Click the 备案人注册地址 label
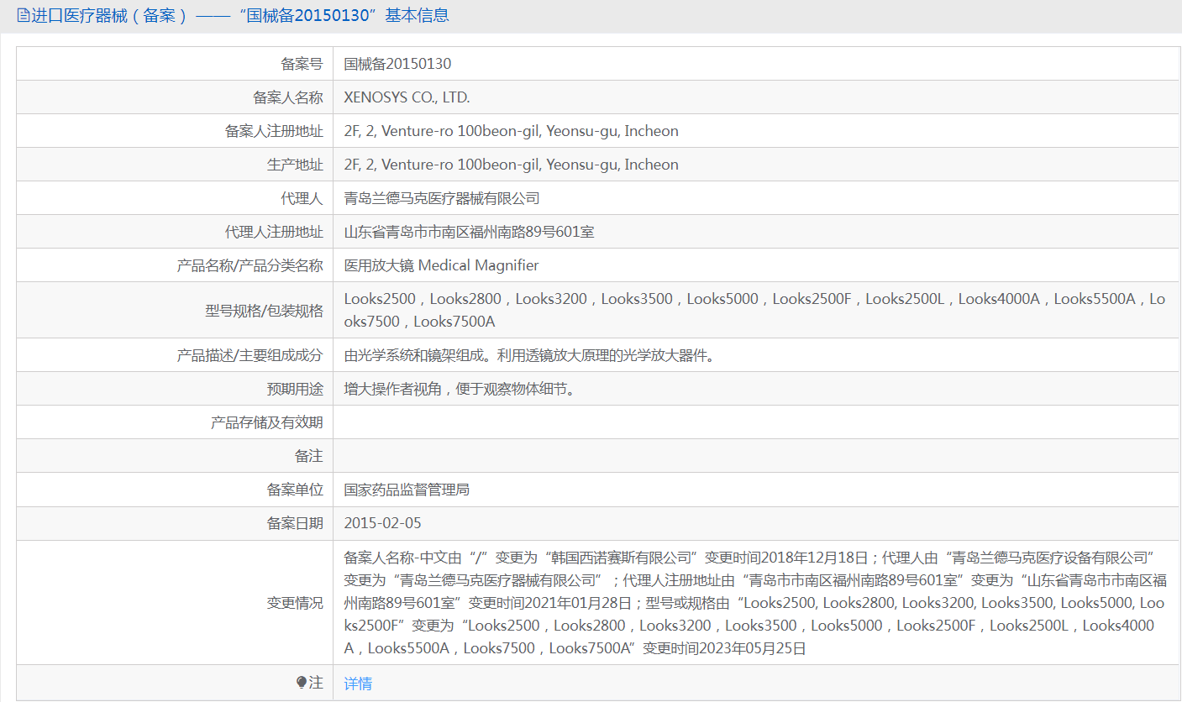This screenshot has width=1182, height=702. 274,131
